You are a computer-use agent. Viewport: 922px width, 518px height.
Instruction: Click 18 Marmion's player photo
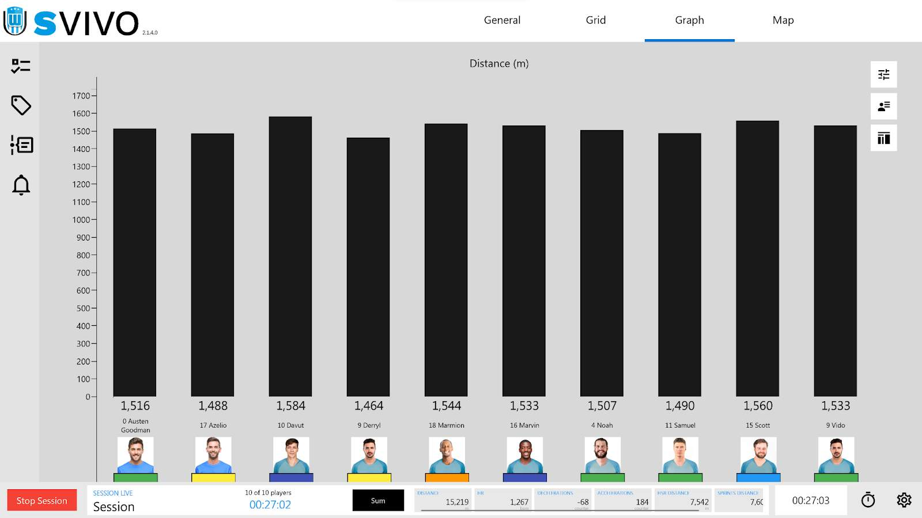click(x=447, y=455)
